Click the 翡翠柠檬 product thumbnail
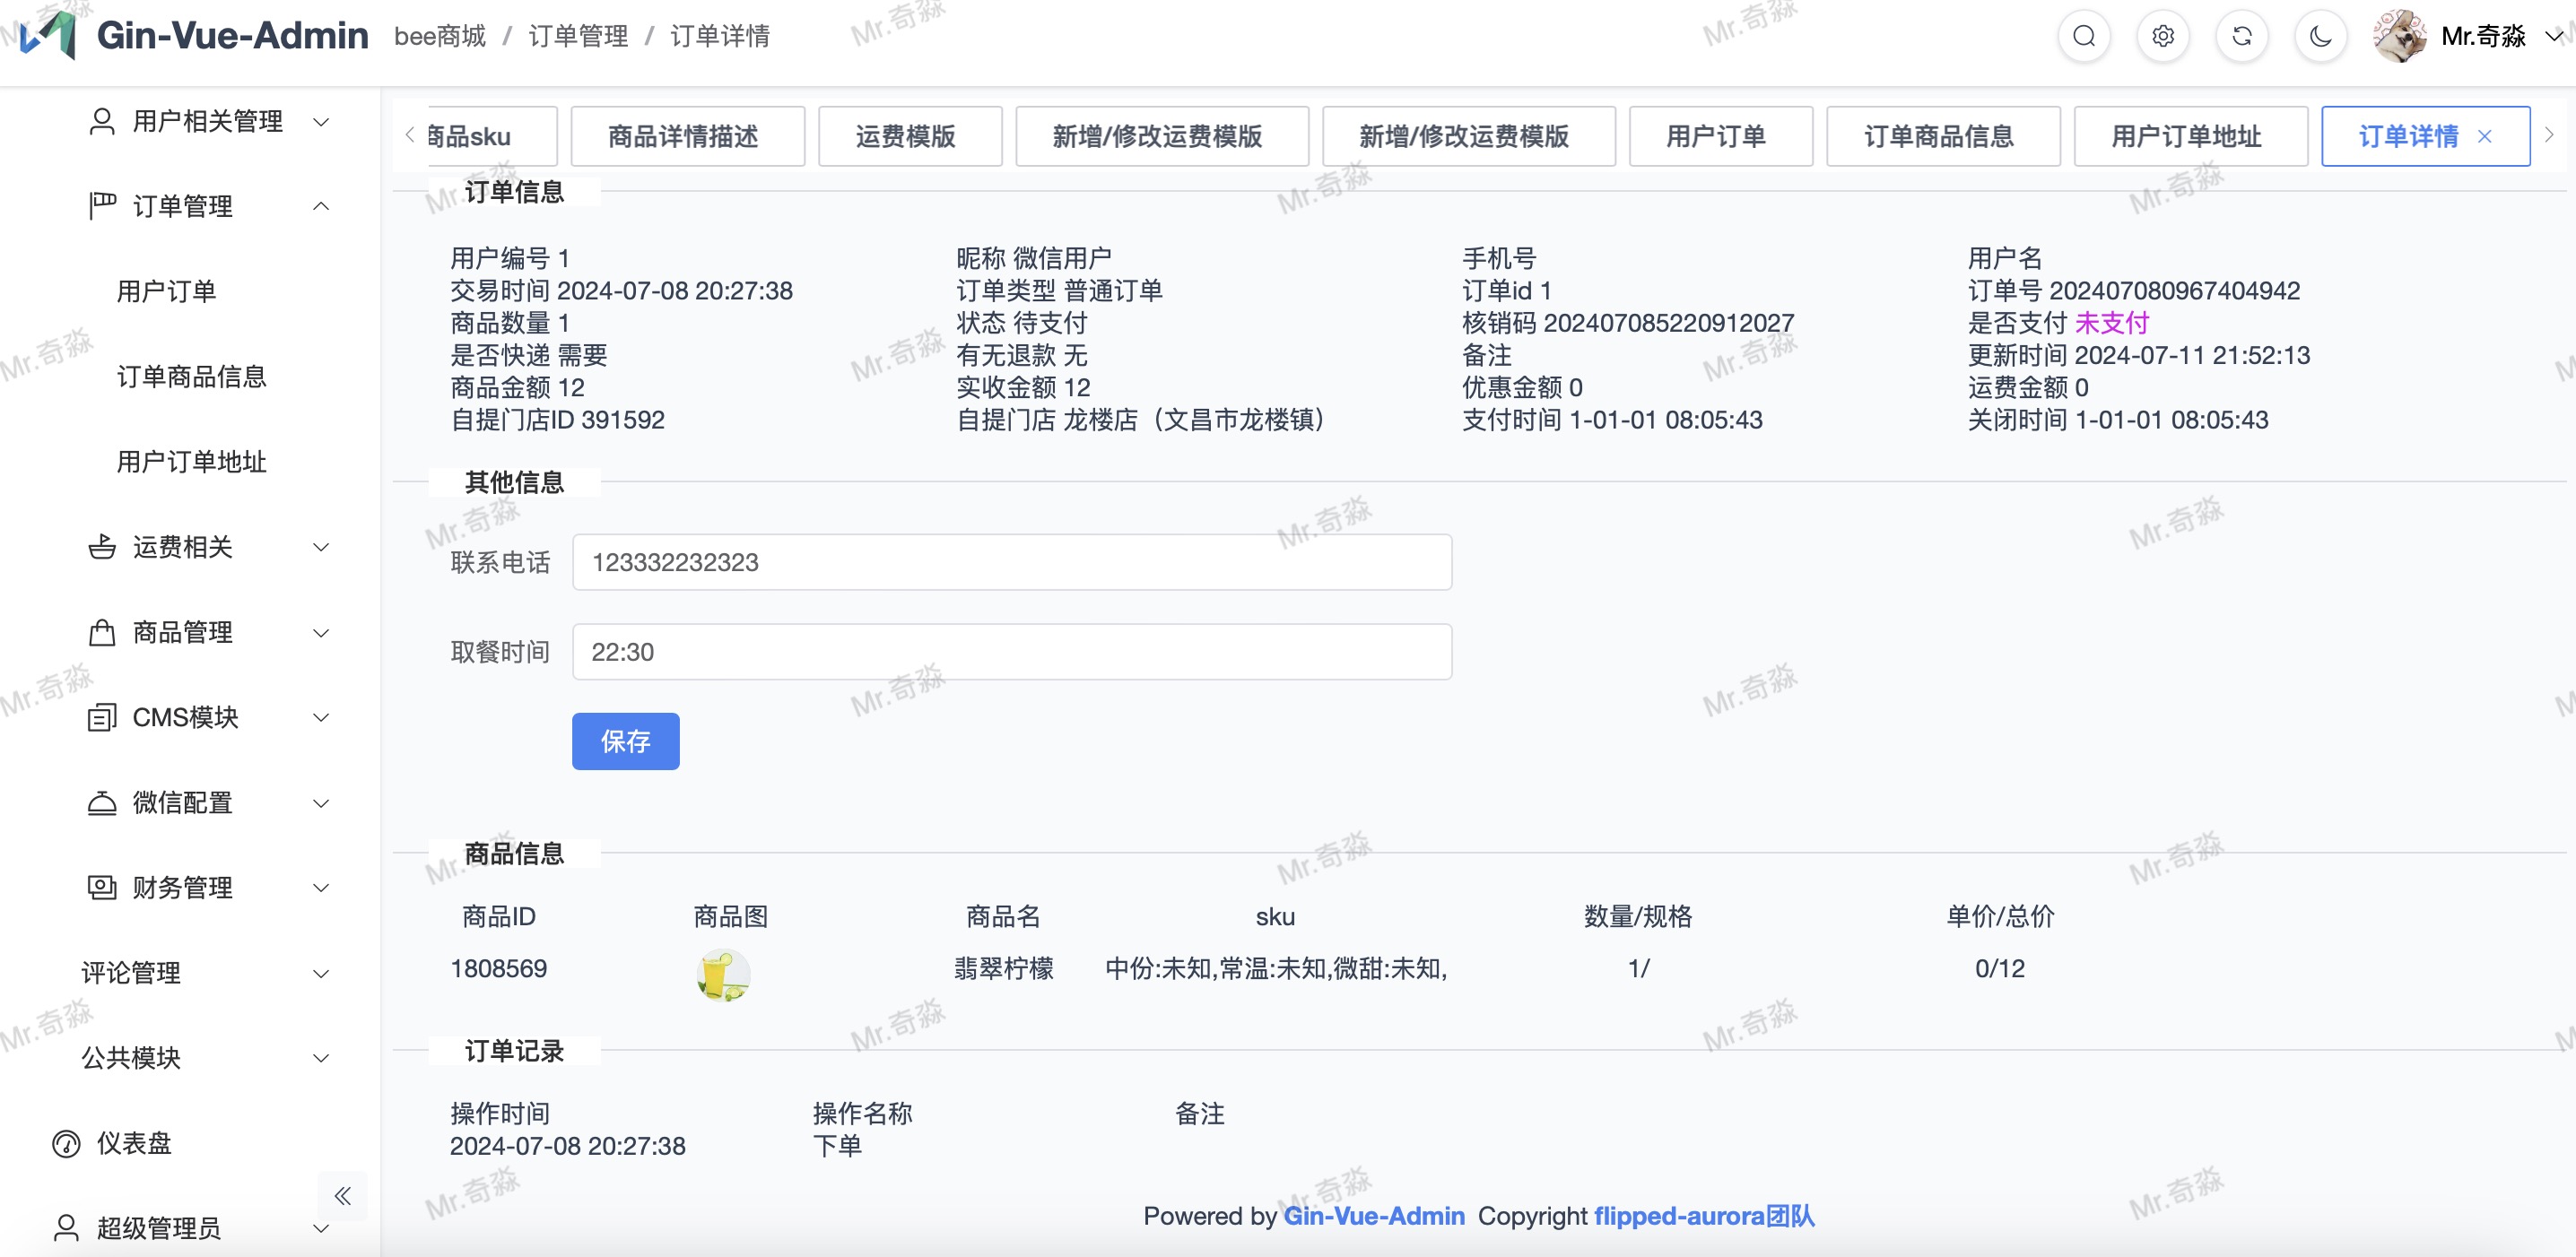The height and width of the screenshot is (1257, 2576). pos(722,976)
